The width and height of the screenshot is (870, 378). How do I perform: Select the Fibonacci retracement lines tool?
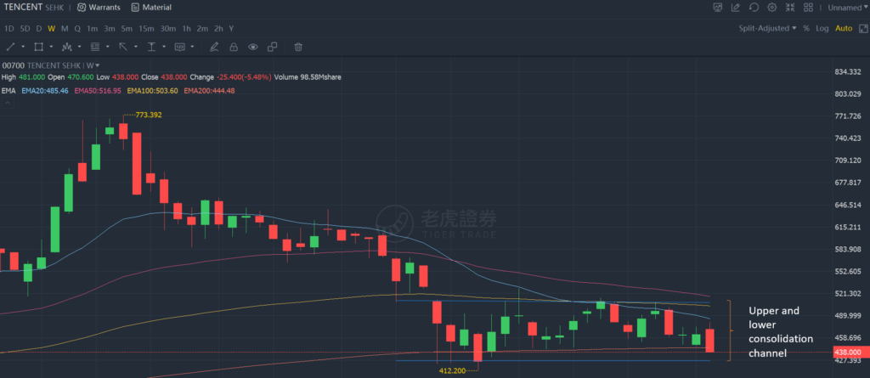[x=95, y=47]
